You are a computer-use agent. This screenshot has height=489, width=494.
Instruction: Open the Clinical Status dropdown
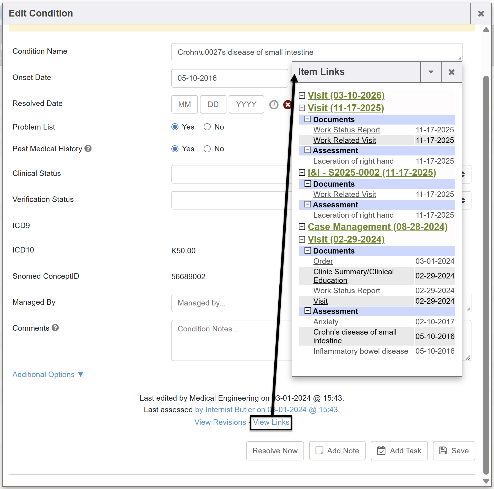(231, 174)
